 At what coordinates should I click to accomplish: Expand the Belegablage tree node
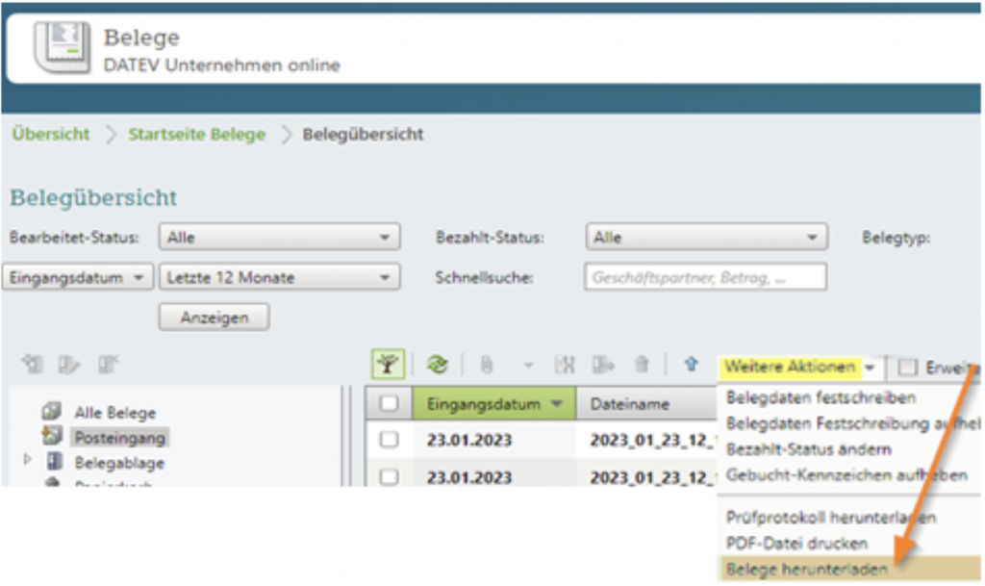coord(27,462)
